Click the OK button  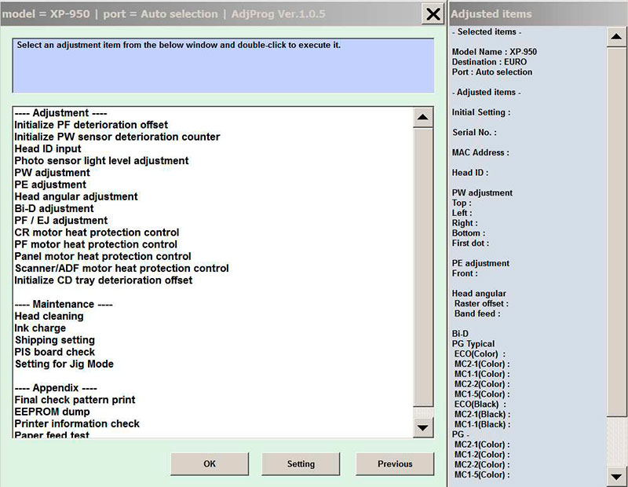coord(210,463)
